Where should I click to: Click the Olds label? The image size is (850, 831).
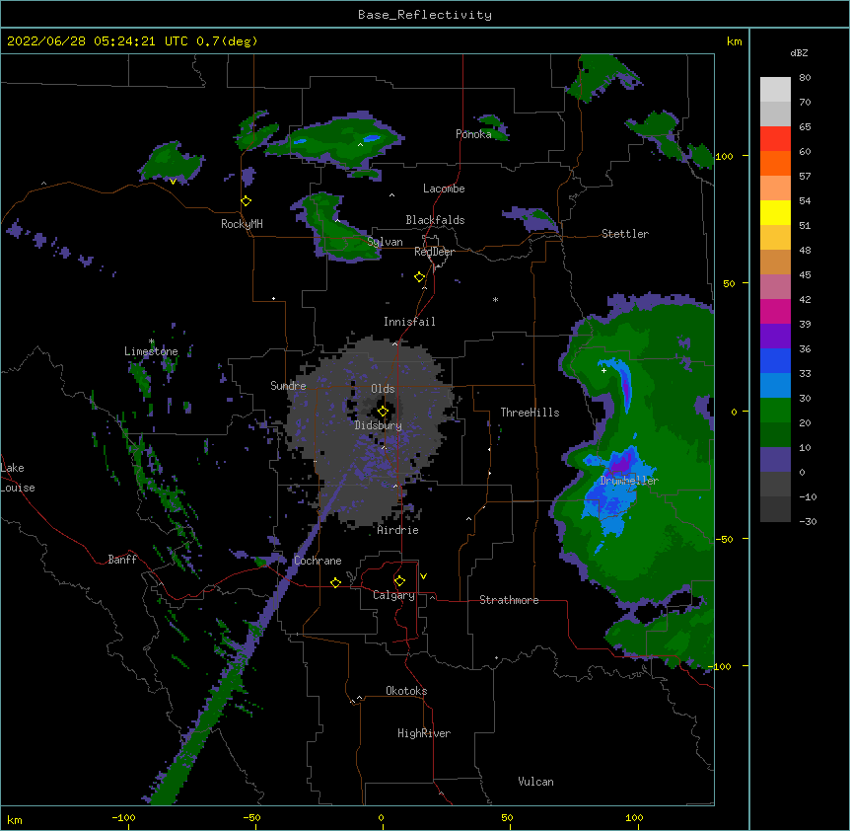coord(383,389)
